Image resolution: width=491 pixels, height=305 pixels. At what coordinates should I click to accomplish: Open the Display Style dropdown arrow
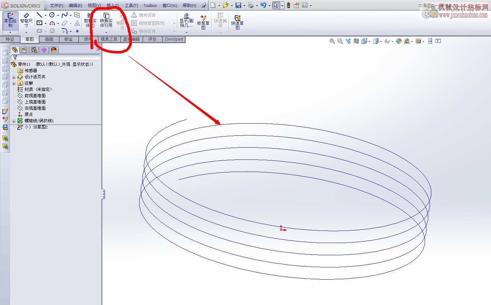(x=381, y=41)
